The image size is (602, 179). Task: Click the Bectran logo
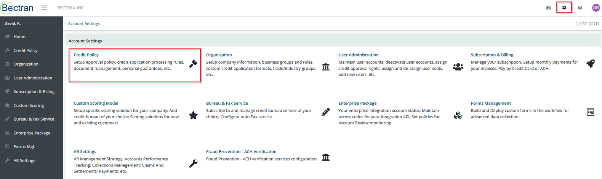coord(18,8)
